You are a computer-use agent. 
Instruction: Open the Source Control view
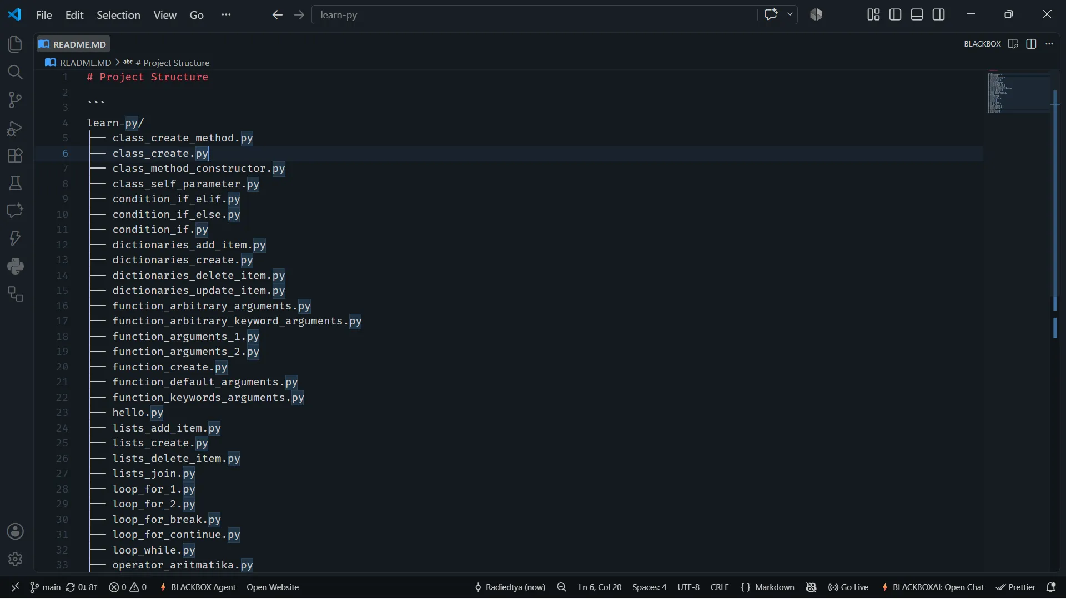[x=15, y=100]
